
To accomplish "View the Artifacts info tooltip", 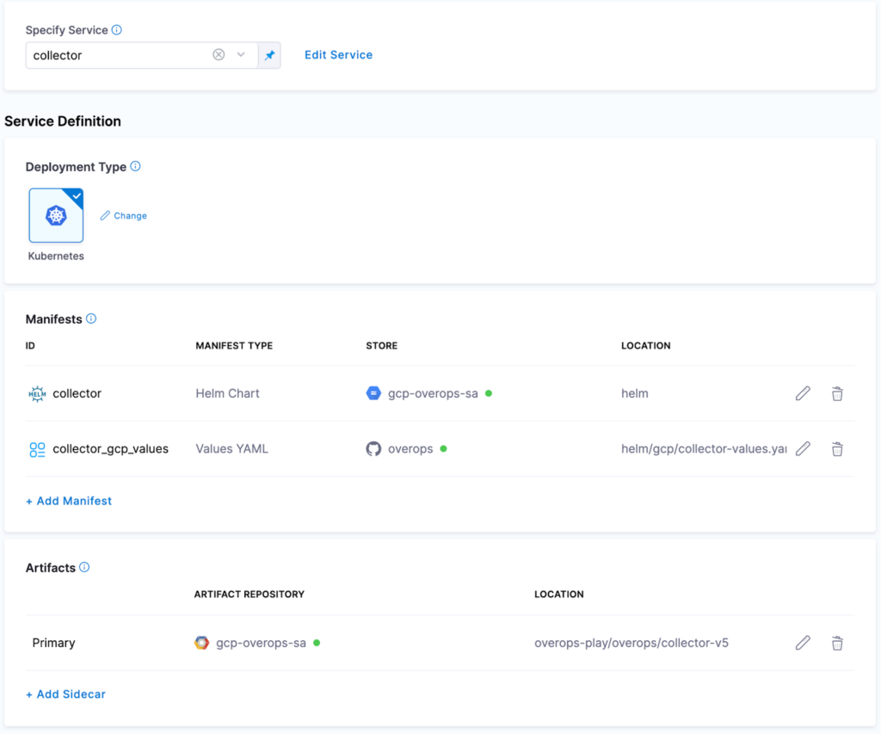I will tap(83, 567).
